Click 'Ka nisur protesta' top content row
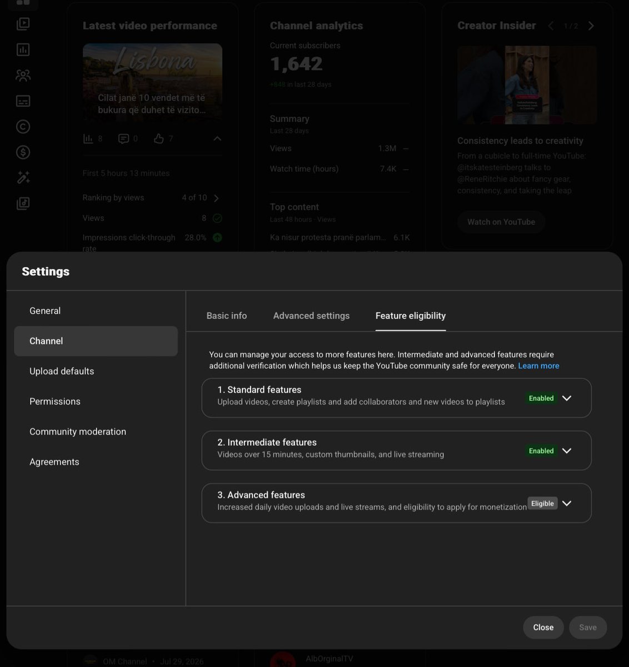 click(x=340, y=237)
